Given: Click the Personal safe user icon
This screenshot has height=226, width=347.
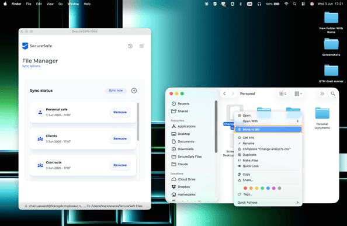Looking at the screenshot, I should tap(40, 112).
